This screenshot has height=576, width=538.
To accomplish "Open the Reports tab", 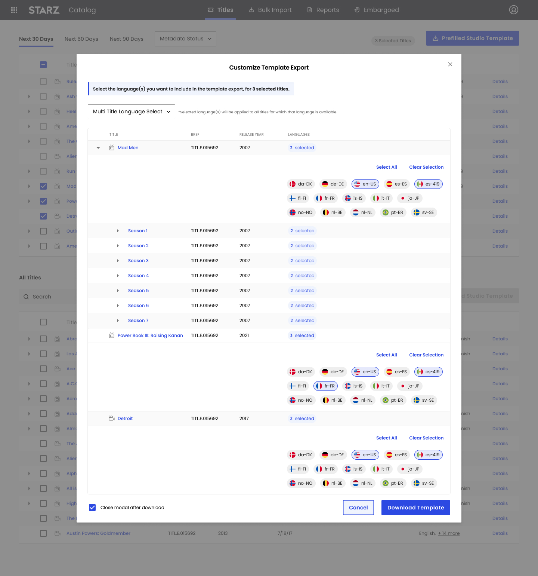I will 323,10.
